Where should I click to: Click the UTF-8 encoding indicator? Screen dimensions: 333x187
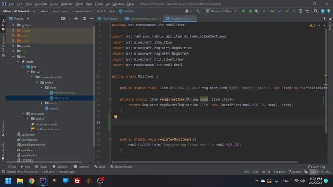coord(266,172)
